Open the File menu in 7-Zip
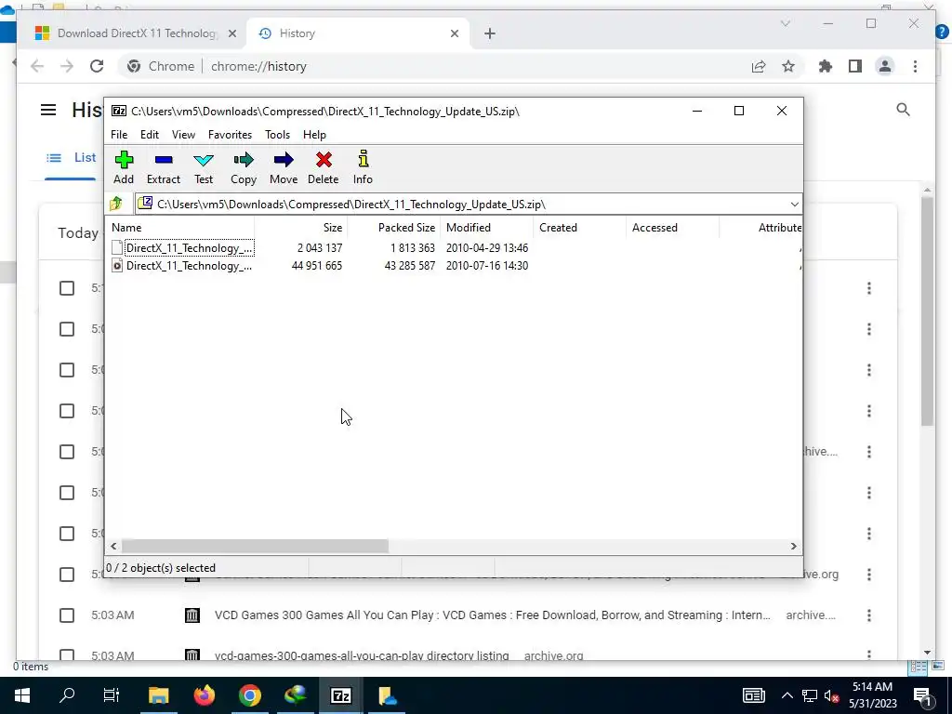Viewport: 952px width, 714px height. tap(119, 135)
